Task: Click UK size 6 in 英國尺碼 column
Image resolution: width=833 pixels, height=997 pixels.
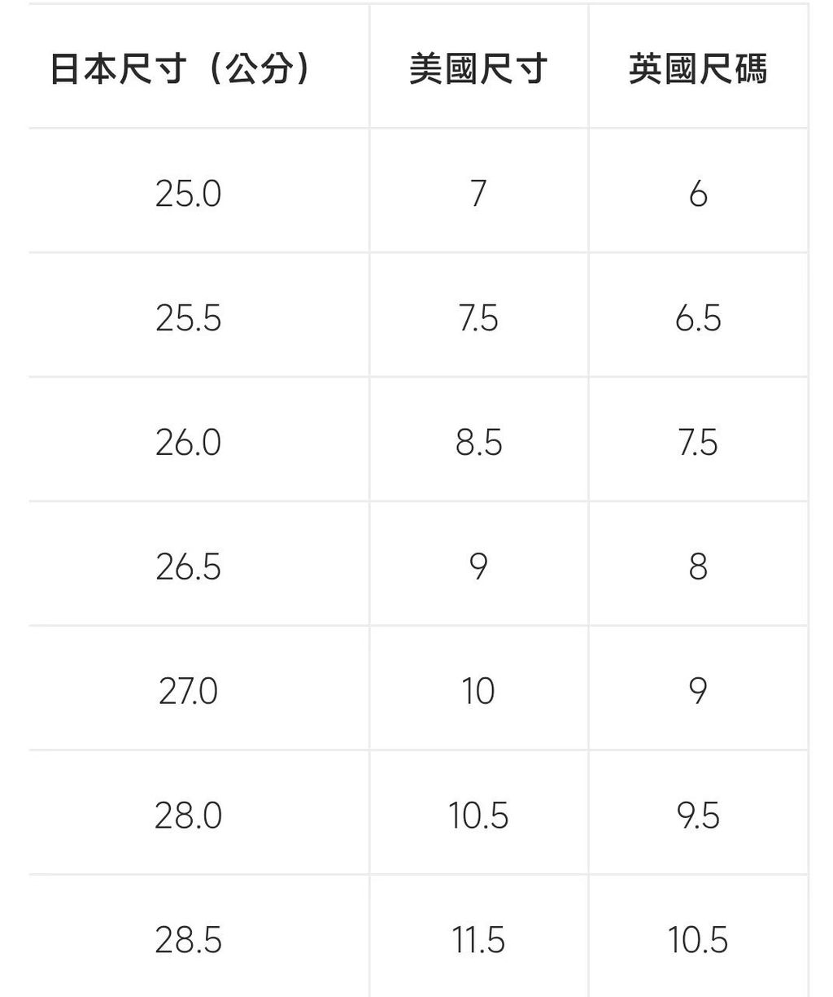Action: 698,194
